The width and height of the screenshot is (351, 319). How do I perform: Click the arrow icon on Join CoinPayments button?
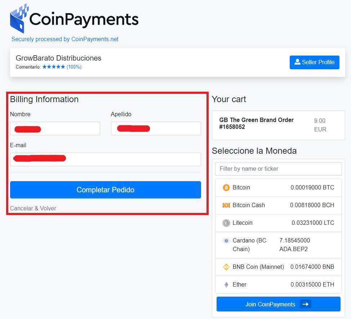coord(306,304)
